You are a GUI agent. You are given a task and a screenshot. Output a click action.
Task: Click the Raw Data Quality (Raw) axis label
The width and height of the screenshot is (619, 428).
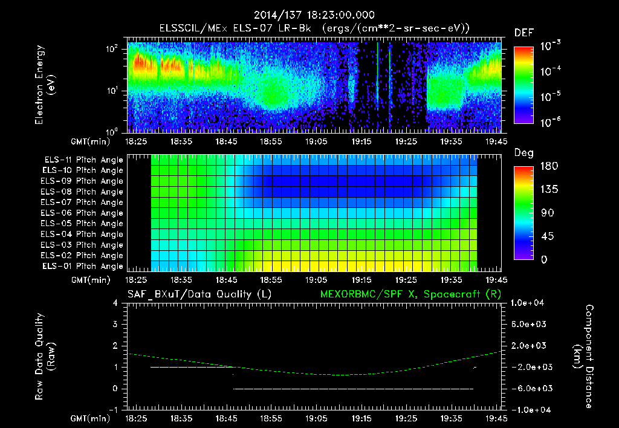(45, 357)
